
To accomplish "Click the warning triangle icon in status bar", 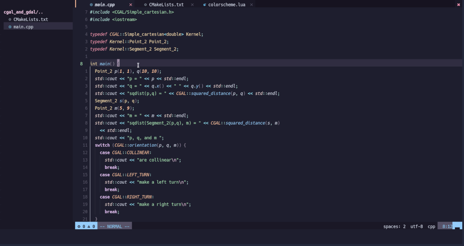I will [89, 227].
